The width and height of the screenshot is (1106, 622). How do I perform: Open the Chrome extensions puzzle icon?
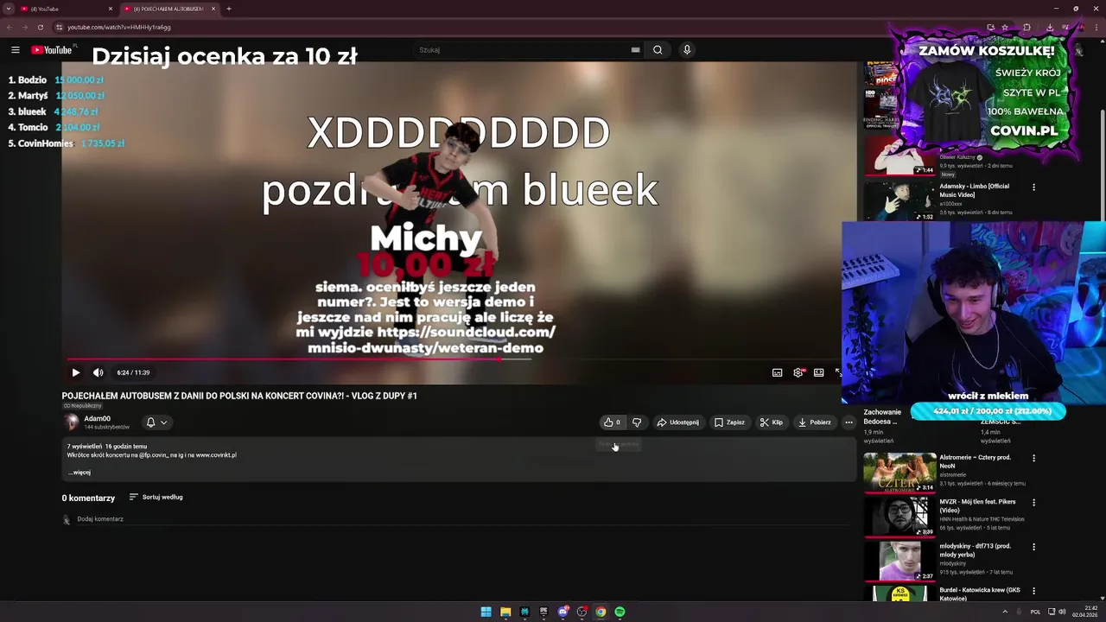click(1027, 27)
